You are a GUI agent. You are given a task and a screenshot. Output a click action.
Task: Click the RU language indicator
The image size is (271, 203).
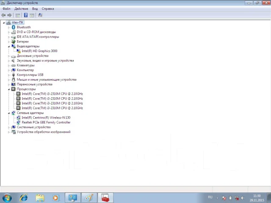[210, 197]
